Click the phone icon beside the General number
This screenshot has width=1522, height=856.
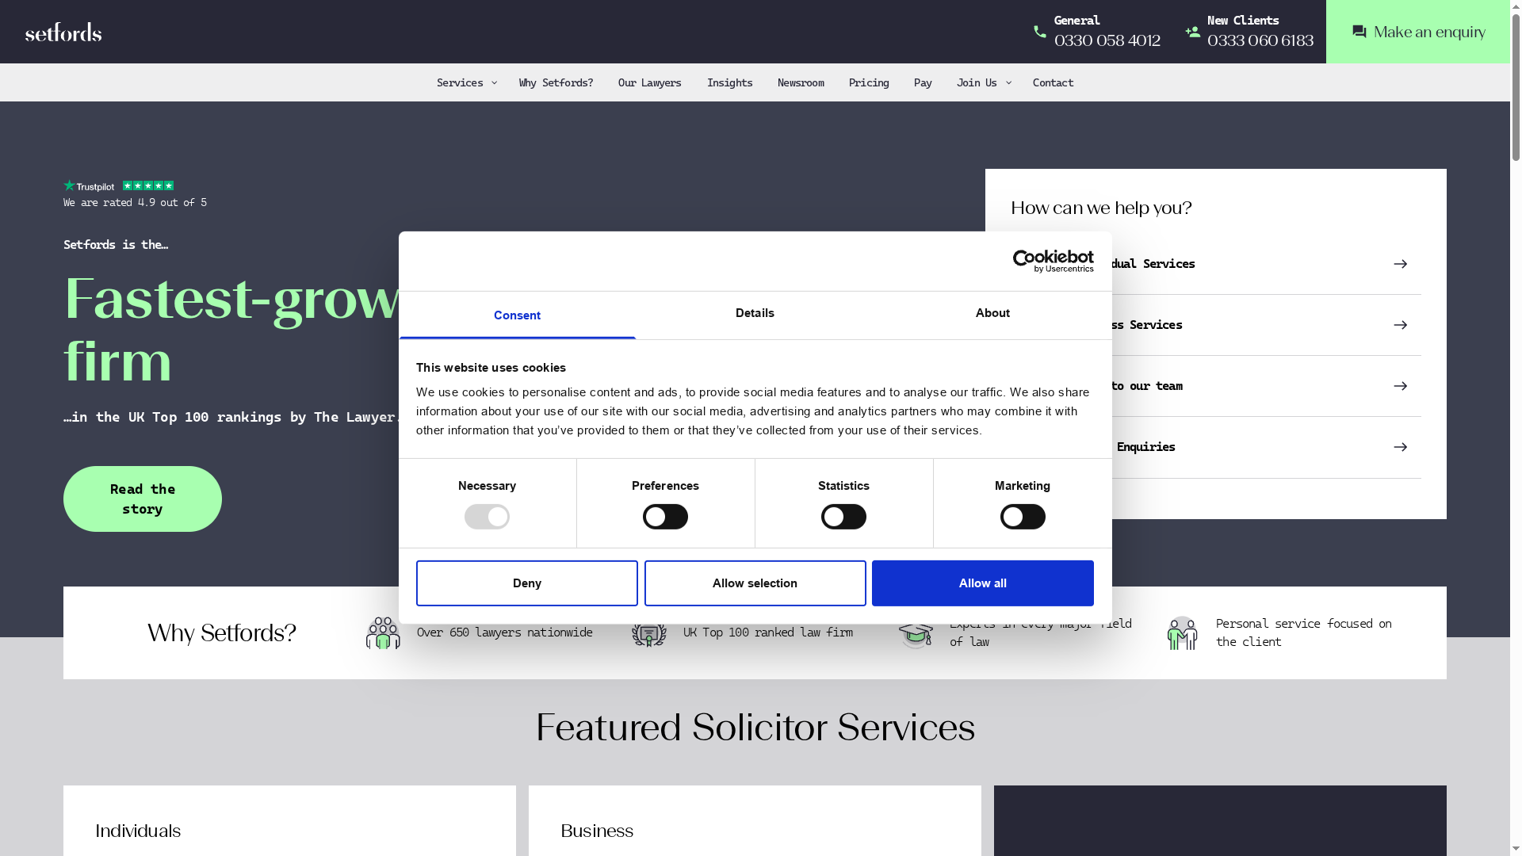coord(1040,32)
